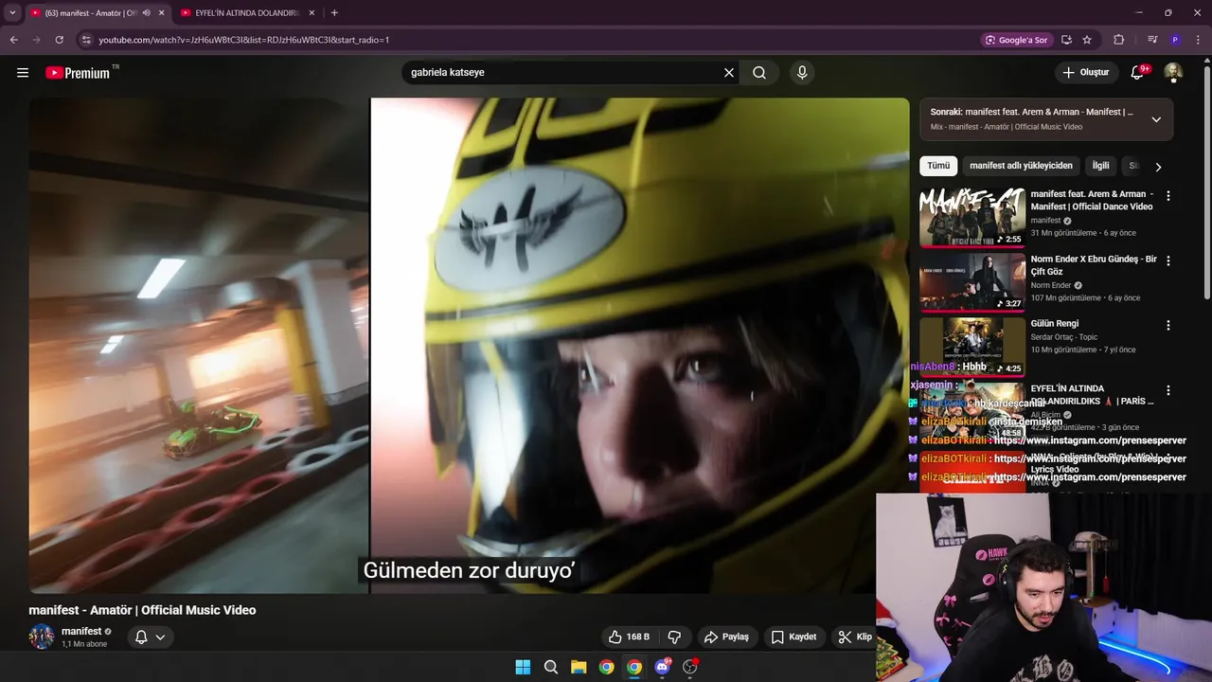Click the video player area
The image size is (1212, 682).
pos(469,346)
